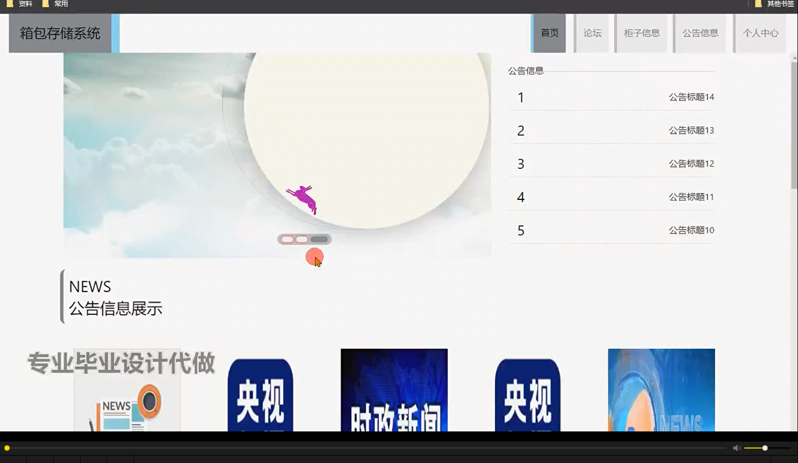Open announcement 公告标题10
Viewport: 798px width, 463px height.
click(691, 230)
